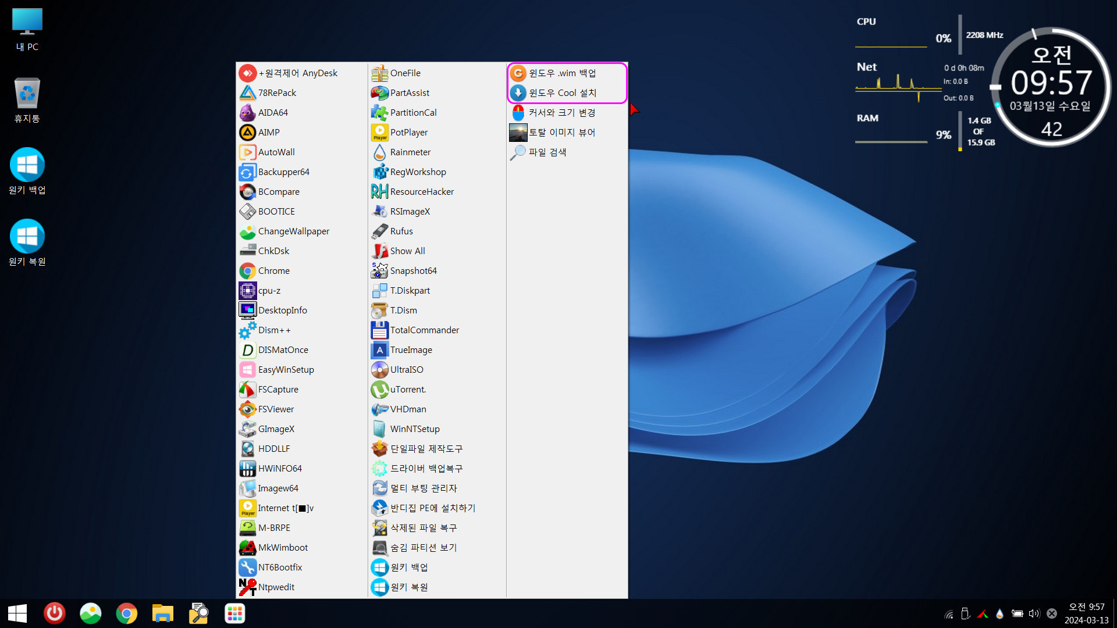Open ResourceHacker
The height and width of the screenshot is (628, 1117).
437,191
